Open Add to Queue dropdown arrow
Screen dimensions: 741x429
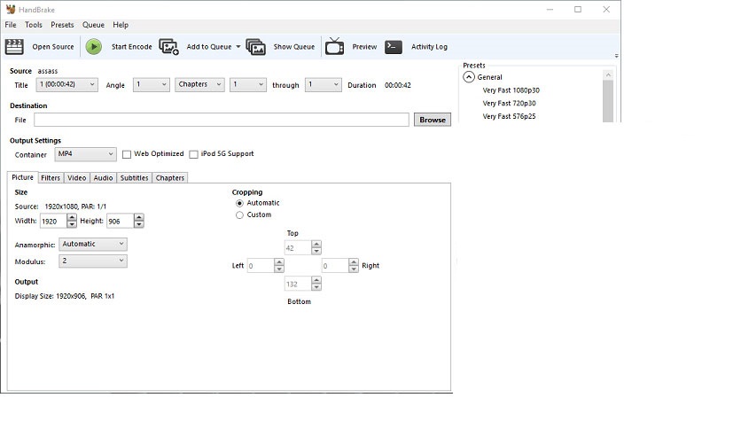[x=238, y=47]
